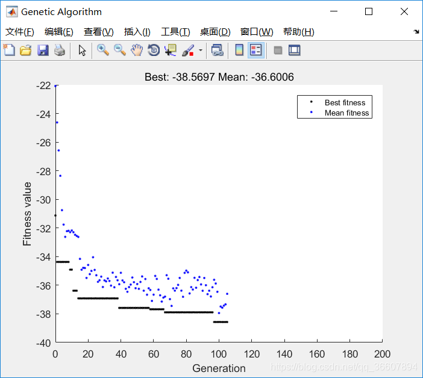Select 'Mean fitness' legend entry
The image size is (423, 378).
click(346, 113)
